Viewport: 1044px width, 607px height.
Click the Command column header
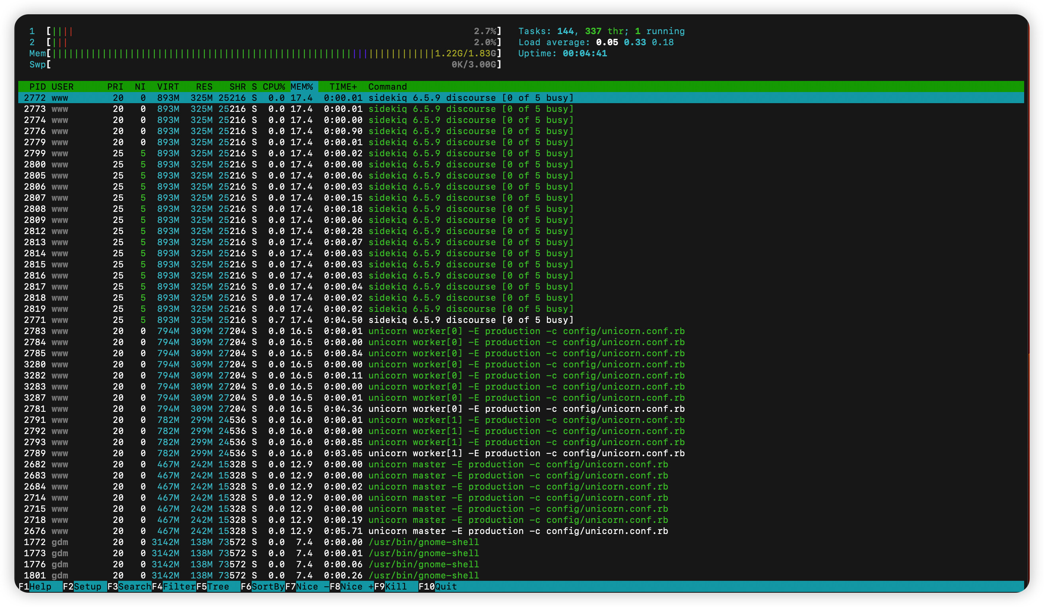tap(387, 86)
